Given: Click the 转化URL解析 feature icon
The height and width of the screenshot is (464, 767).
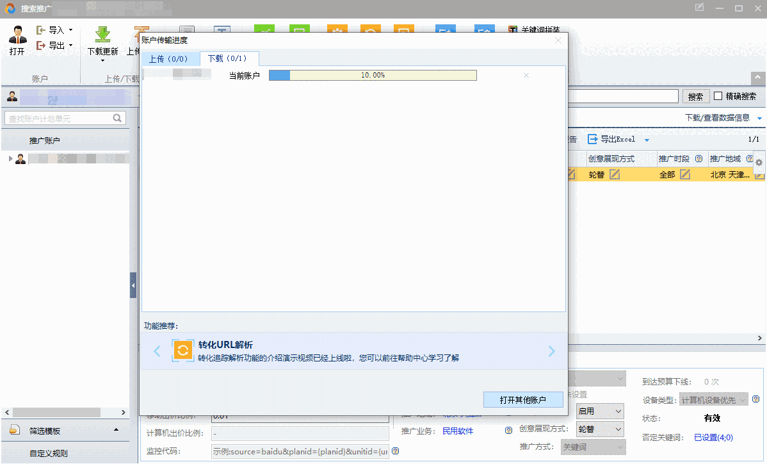Looking at the screenshot, I should [183, 351].
